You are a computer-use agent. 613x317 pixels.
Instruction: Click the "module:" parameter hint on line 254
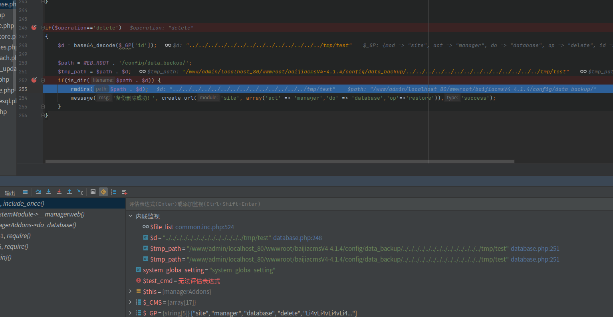(209, 98)
